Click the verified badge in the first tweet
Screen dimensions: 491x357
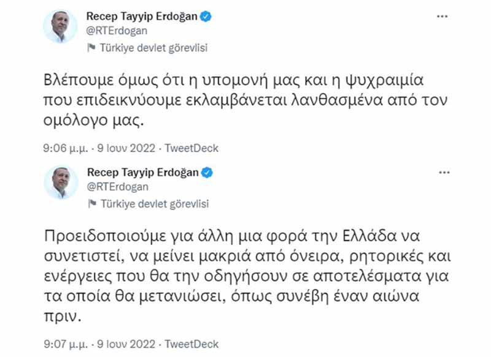click(206, 17)
